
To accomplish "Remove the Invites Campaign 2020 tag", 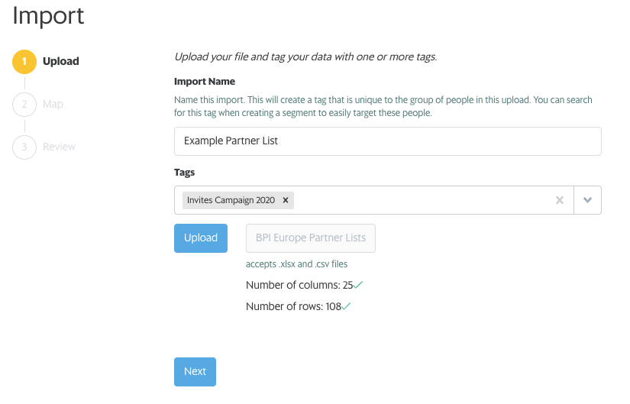I will point(286,200).
